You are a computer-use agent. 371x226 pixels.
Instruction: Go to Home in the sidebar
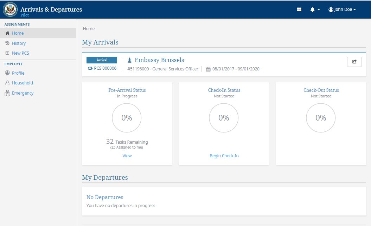18,33
